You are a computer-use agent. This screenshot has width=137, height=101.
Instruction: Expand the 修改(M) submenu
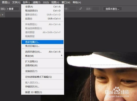click(x=42, y=56)
